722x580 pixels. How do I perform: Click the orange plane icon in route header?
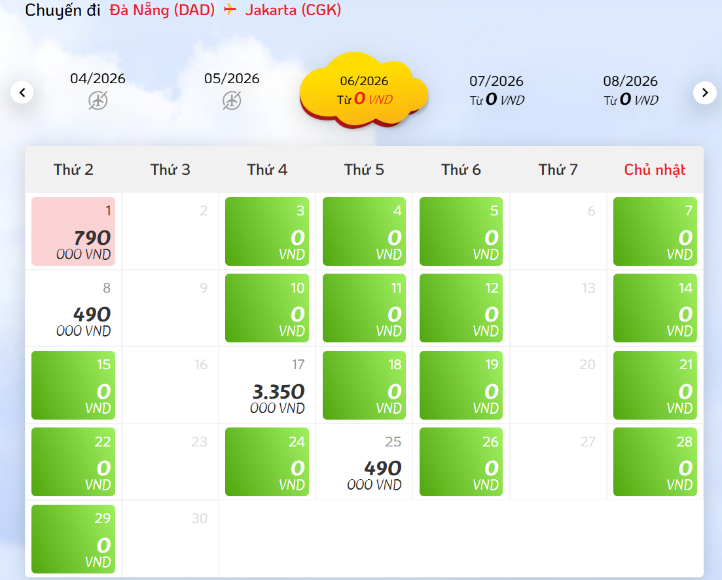point(230,10)
